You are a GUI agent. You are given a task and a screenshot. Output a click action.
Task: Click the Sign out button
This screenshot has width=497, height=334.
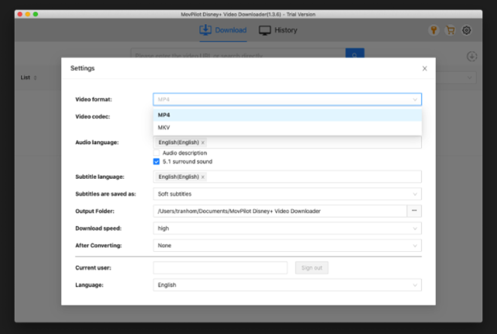coord(312,268)
